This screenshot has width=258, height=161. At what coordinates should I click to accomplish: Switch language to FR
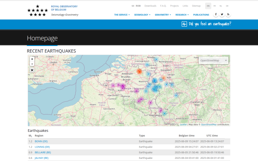point(215,6)
